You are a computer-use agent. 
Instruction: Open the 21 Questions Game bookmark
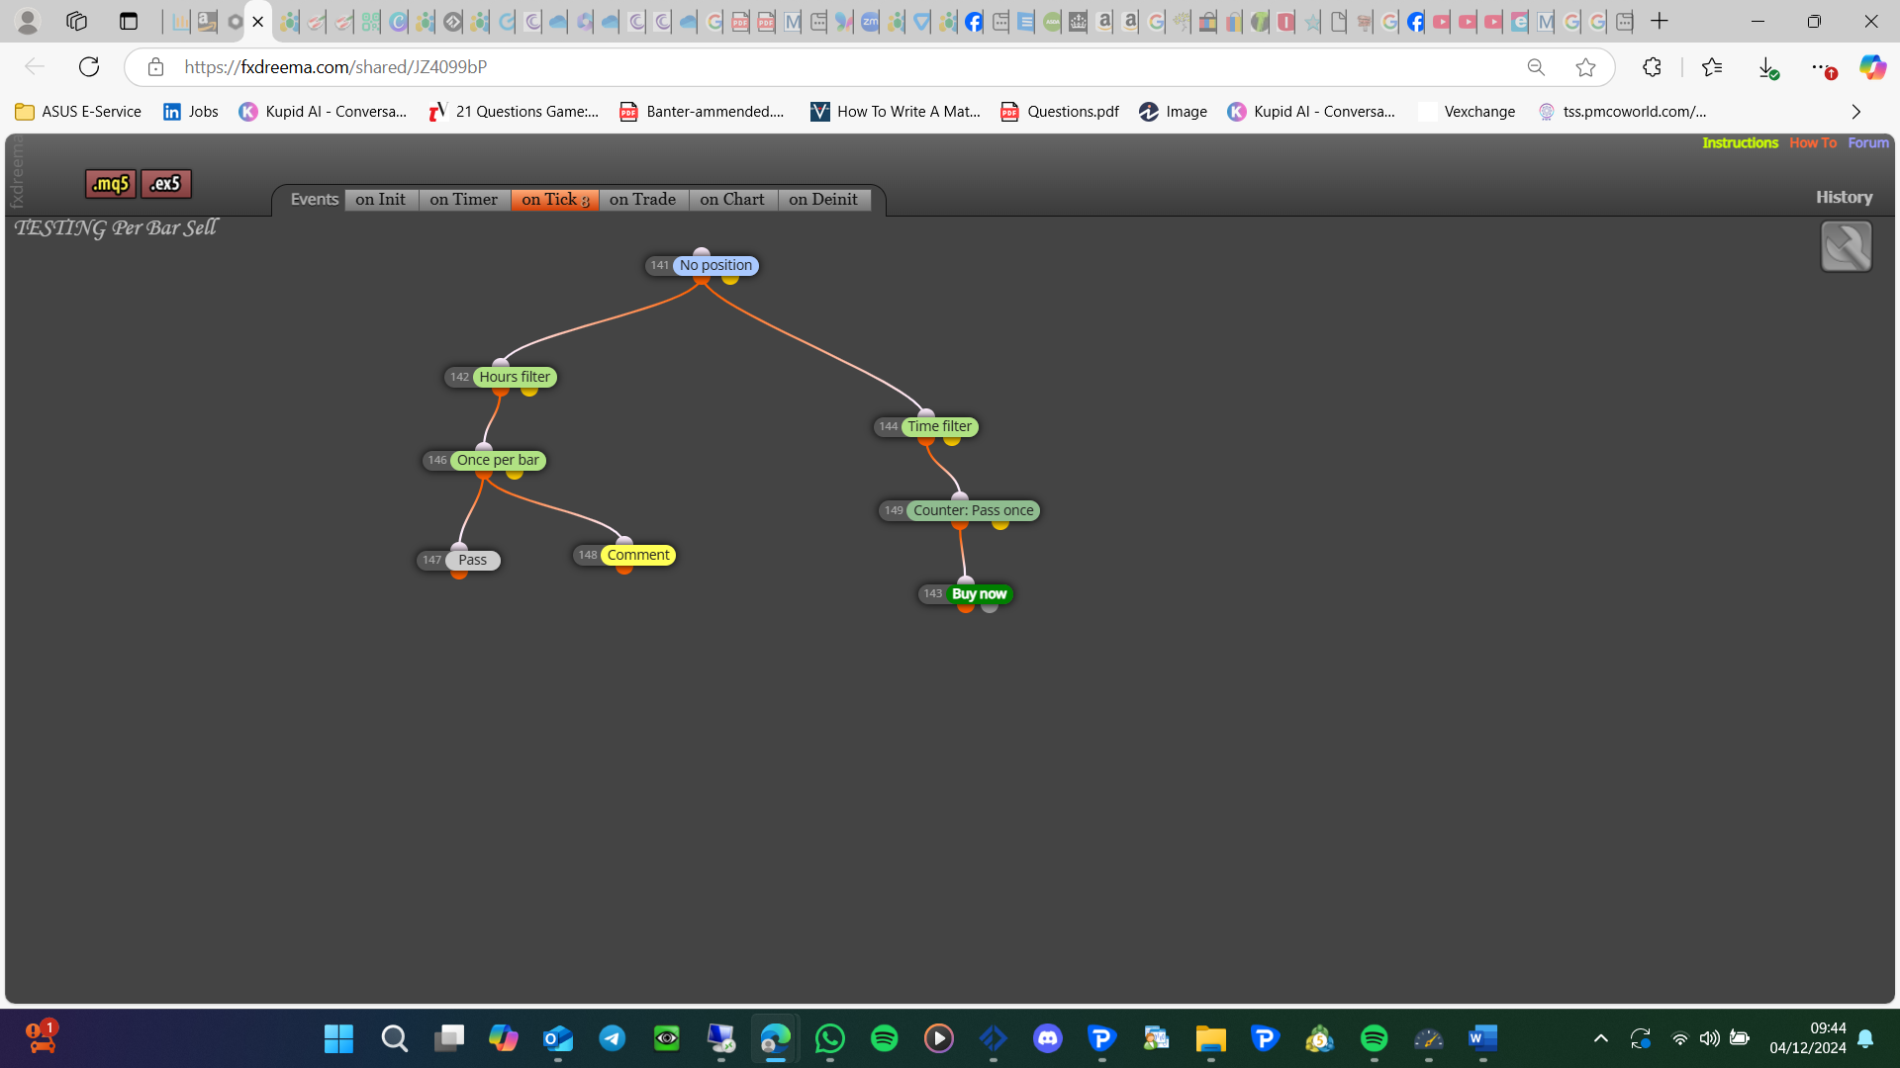[x=514, y=112]
